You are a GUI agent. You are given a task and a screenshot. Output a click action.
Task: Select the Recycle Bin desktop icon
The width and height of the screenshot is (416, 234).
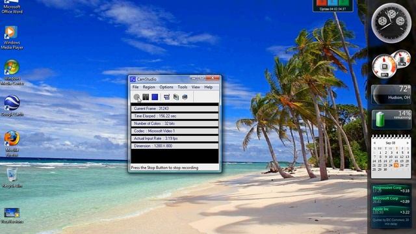pos(12,177)
